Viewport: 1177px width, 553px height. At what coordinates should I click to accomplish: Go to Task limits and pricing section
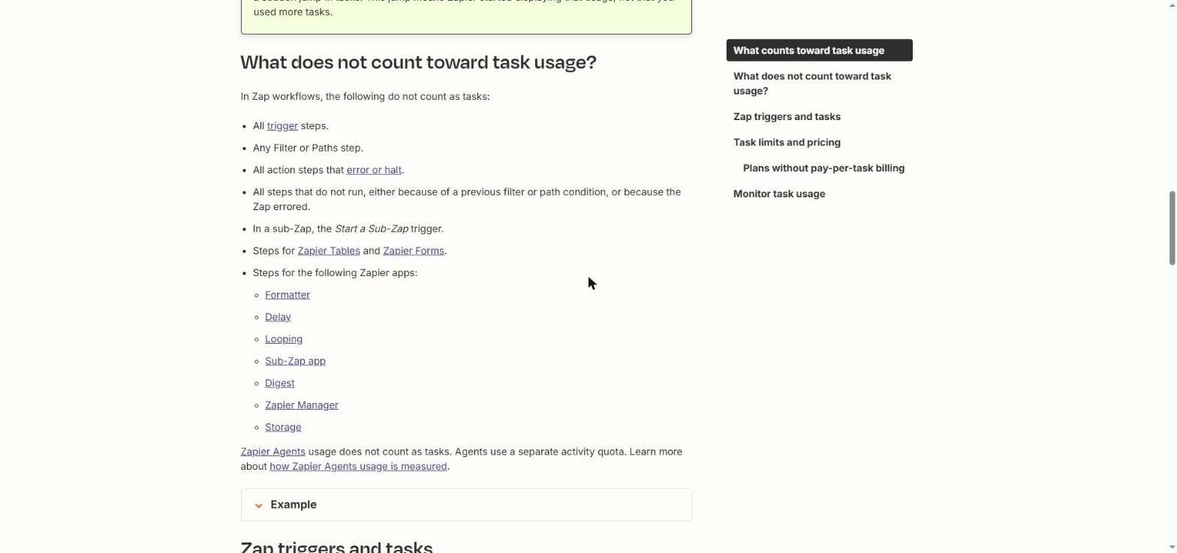click(x=787, y=143)
